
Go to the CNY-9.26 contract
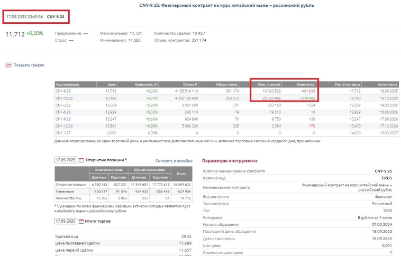click(x=63, y=119)
